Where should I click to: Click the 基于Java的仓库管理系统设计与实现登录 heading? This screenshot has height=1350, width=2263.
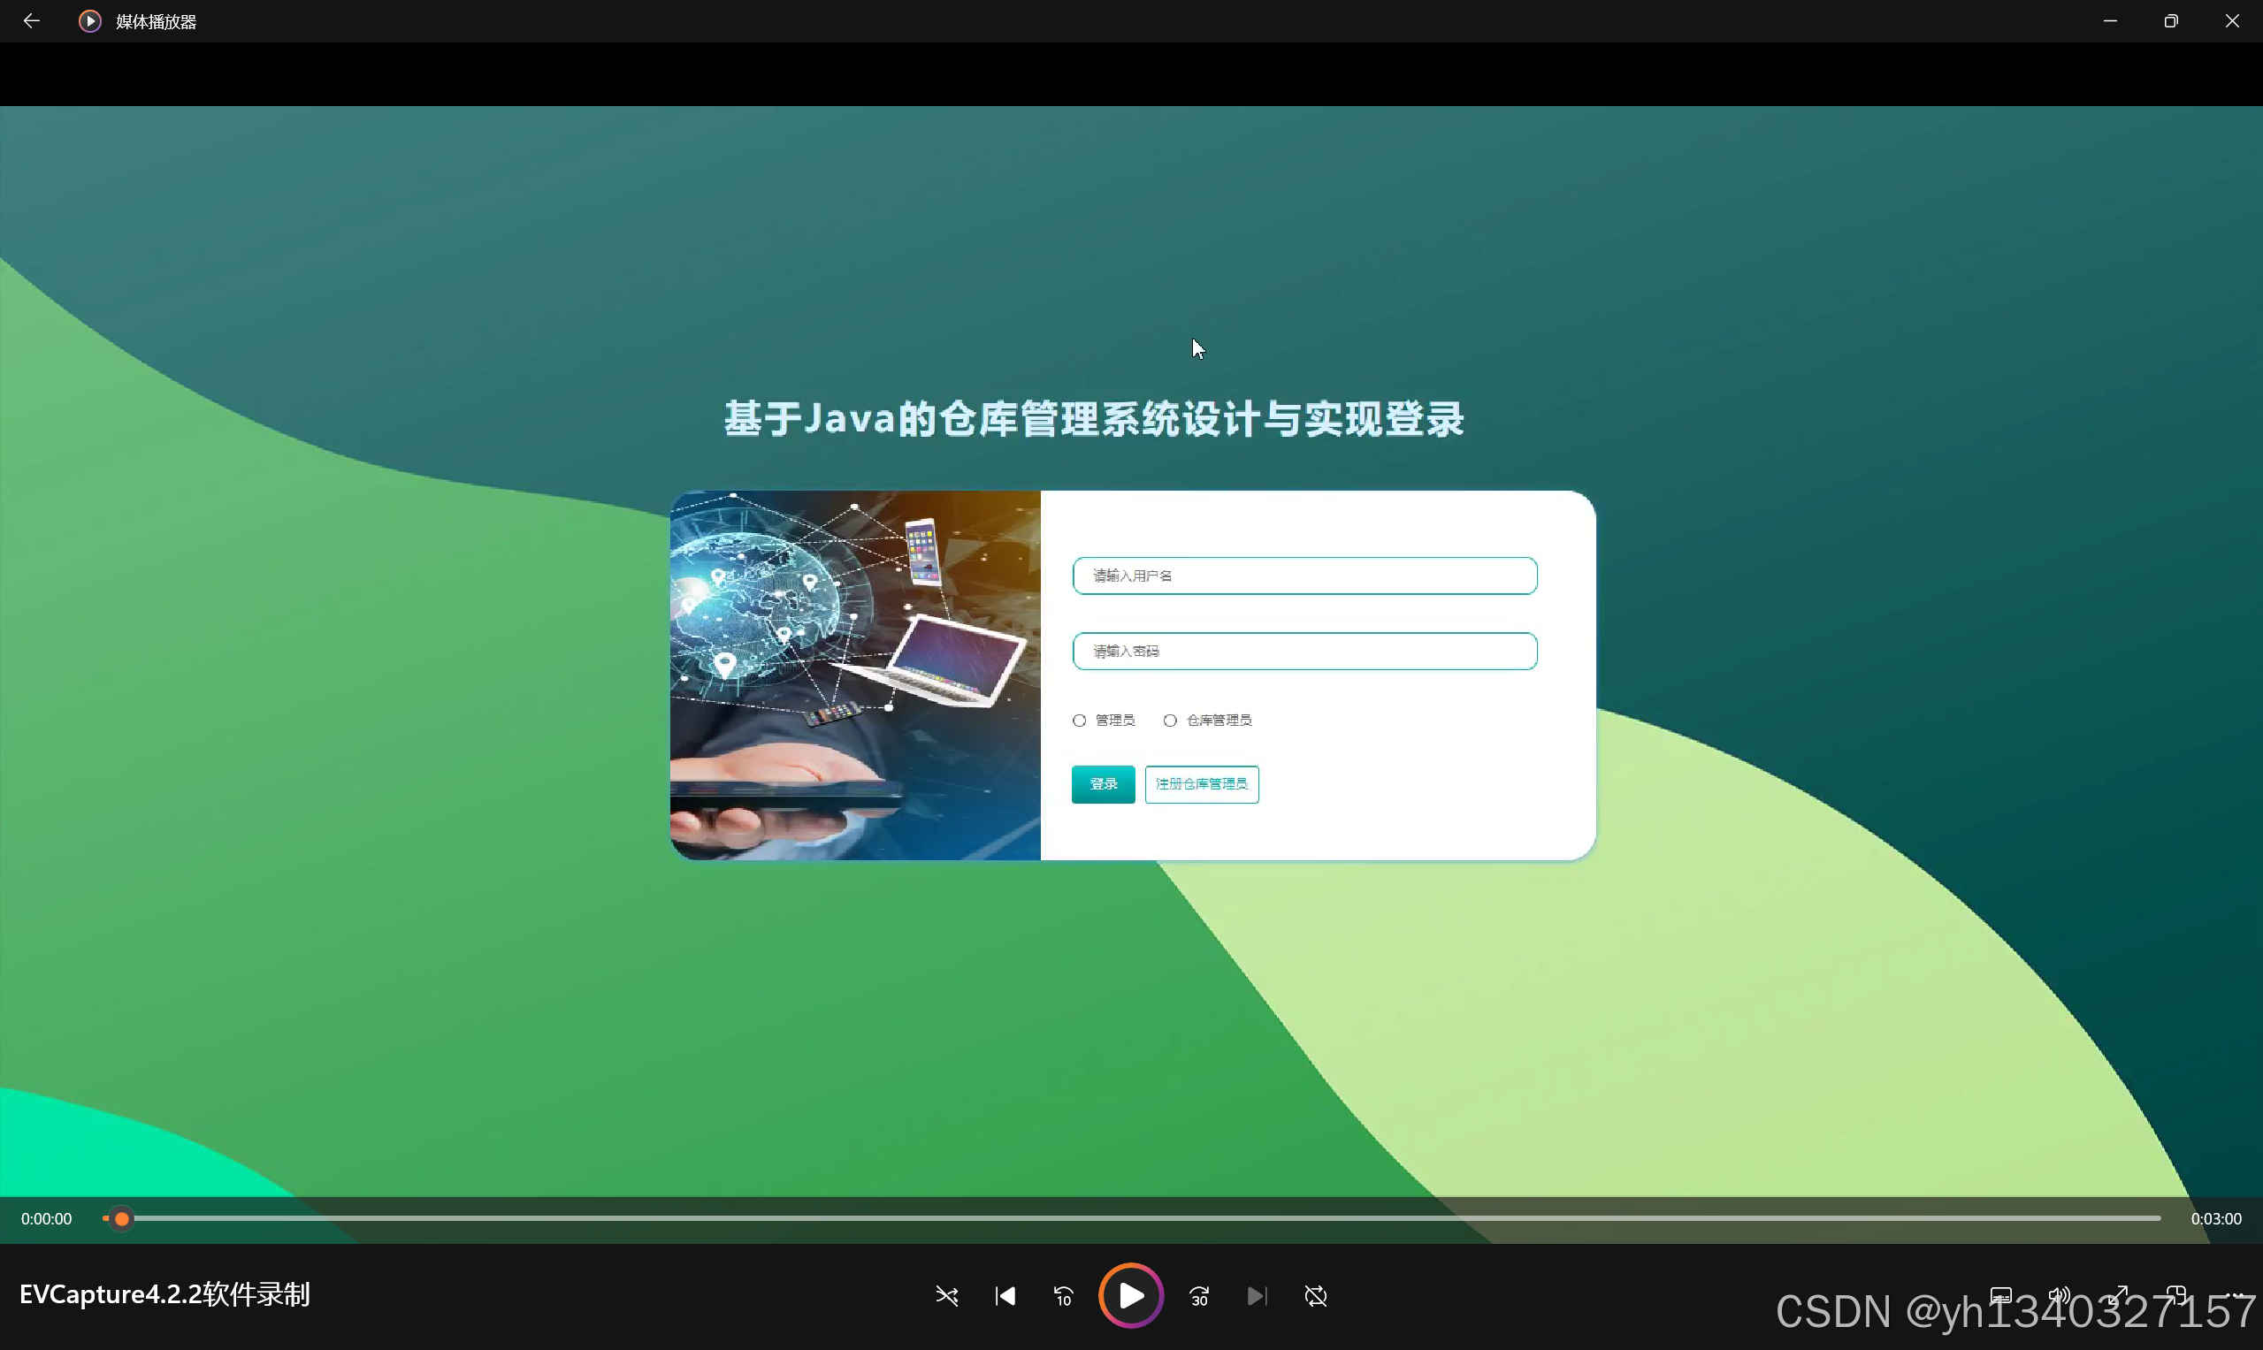(x=1094, y=419)
